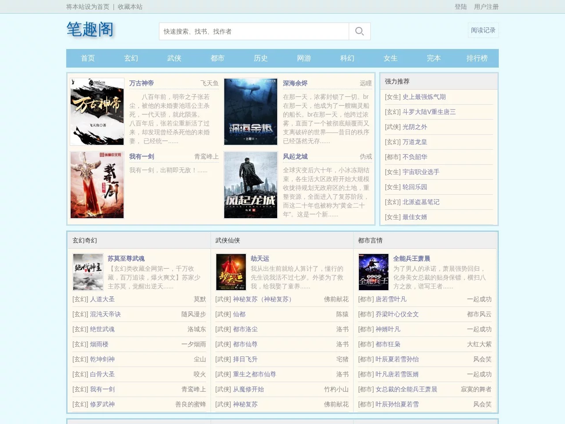Open 混沌天帝诀 in 玄幻 list
565x424 pixels.
(105, 314)
